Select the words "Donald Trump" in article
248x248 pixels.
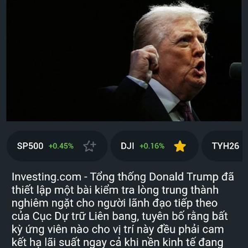pos(184,176)
